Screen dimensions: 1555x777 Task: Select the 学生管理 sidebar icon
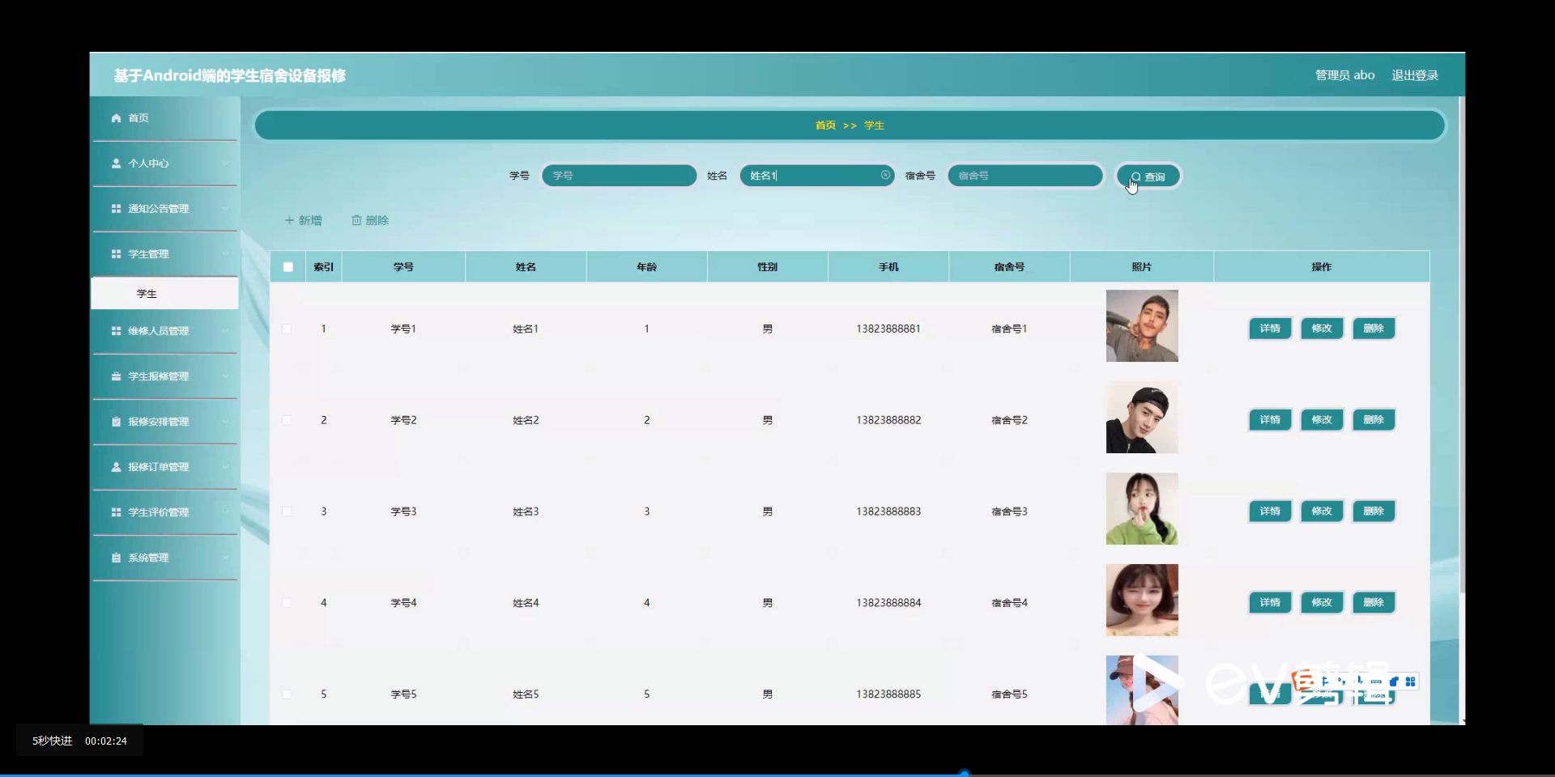(117, 253)
